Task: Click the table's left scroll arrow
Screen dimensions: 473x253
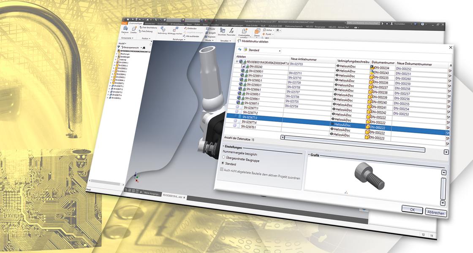Action: tap(283, 137)
